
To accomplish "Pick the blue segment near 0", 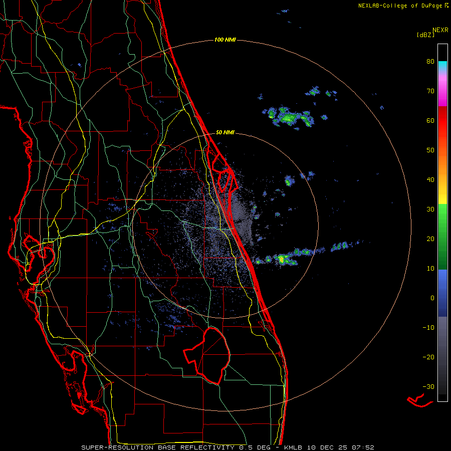I will point(442,293).
